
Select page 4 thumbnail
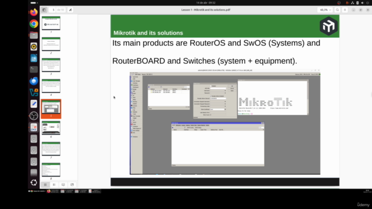point(51,86)
